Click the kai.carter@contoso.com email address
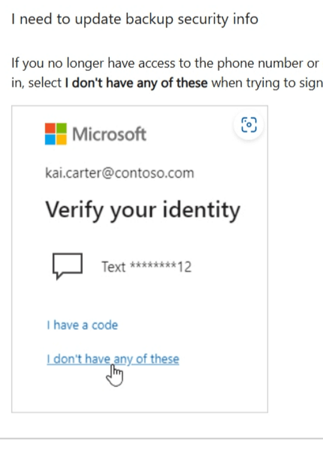323x450 pixels. click(x=119, y=173)
